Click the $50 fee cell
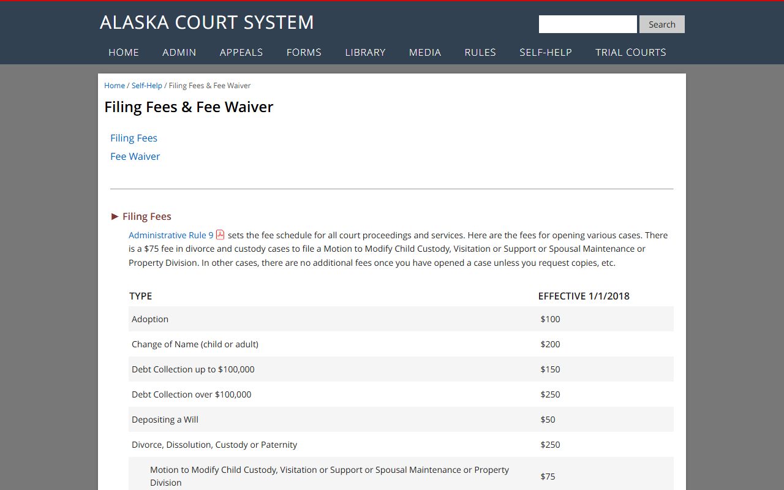The height and width of the screenshot is (490, 784). coord(548,420)
